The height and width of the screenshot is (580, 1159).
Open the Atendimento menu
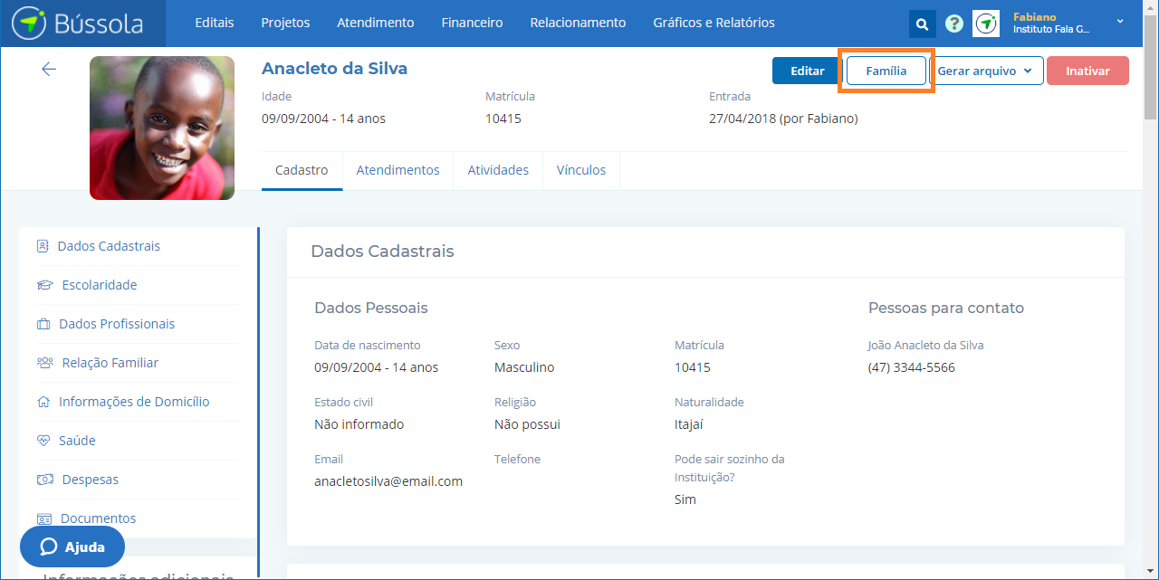pos(376,23)
